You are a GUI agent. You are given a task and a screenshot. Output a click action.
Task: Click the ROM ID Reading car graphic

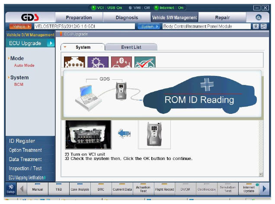click(200, 95)
